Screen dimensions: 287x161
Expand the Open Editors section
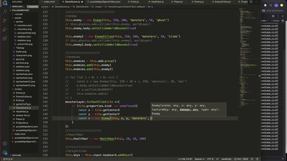coord(18,7)
